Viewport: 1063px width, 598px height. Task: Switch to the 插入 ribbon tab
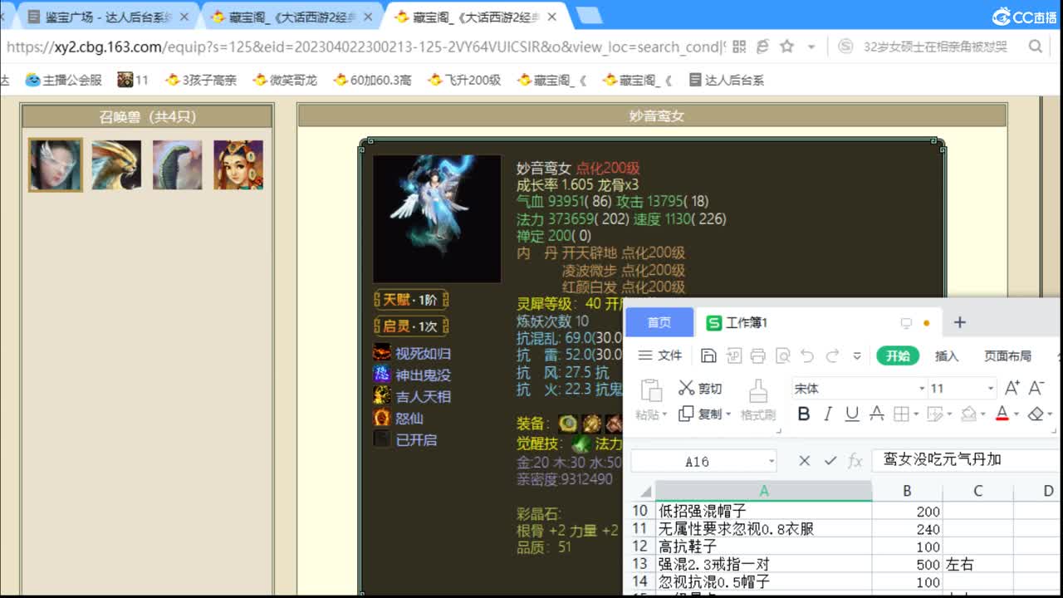pos(947,355)
